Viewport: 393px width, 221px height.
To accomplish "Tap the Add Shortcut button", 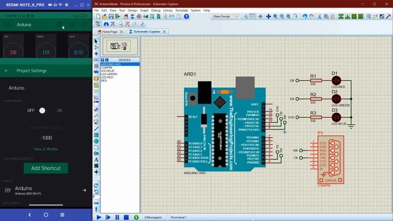I will [46, 168].
